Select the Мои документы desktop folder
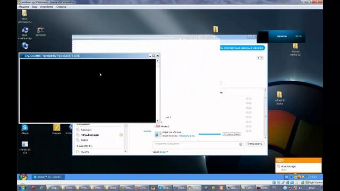 pos(24,16)
